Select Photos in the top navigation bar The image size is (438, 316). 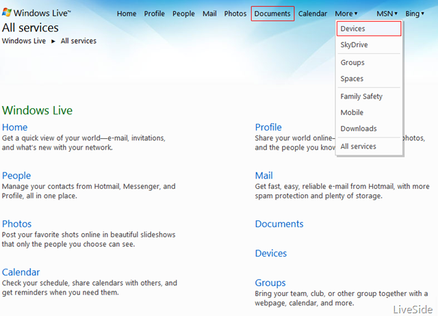[x=235, y=14]
